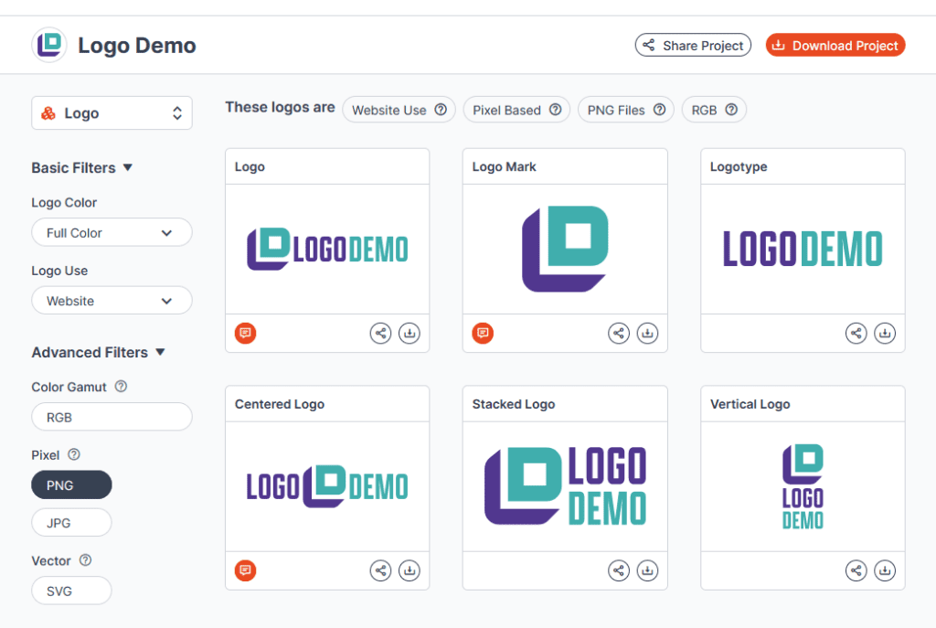Enable the JPG pixel format

pyautogui.click(x=71, y=522)
